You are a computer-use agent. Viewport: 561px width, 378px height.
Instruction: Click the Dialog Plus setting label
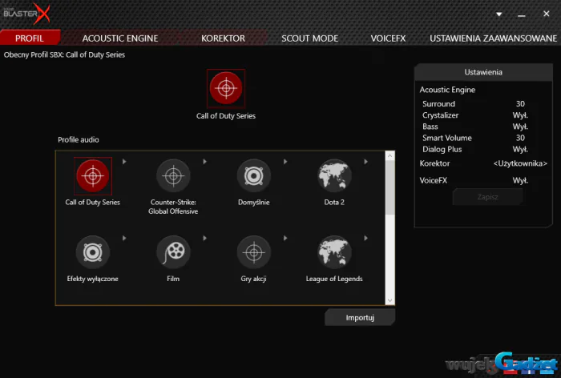pyautogui.click(x=442, y=150)
